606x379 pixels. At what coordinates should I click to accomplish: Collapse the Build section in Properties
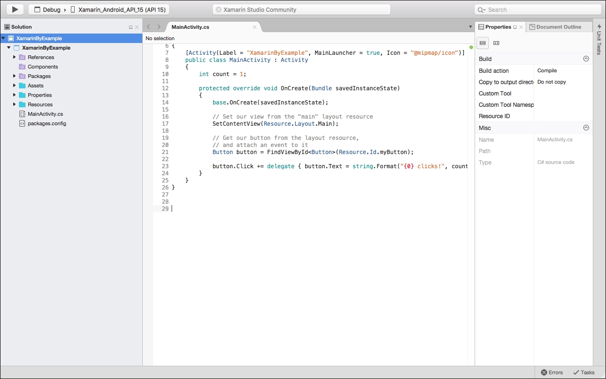tap(586, 58)
